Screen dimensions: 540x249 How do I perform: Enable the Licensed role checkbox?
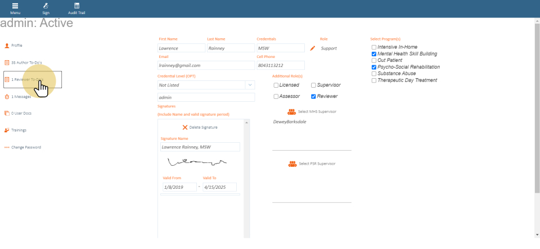pos(276,85)
